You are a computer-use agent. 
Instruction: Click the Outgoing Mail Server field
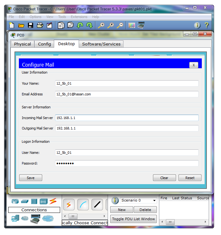coord(127,128)
